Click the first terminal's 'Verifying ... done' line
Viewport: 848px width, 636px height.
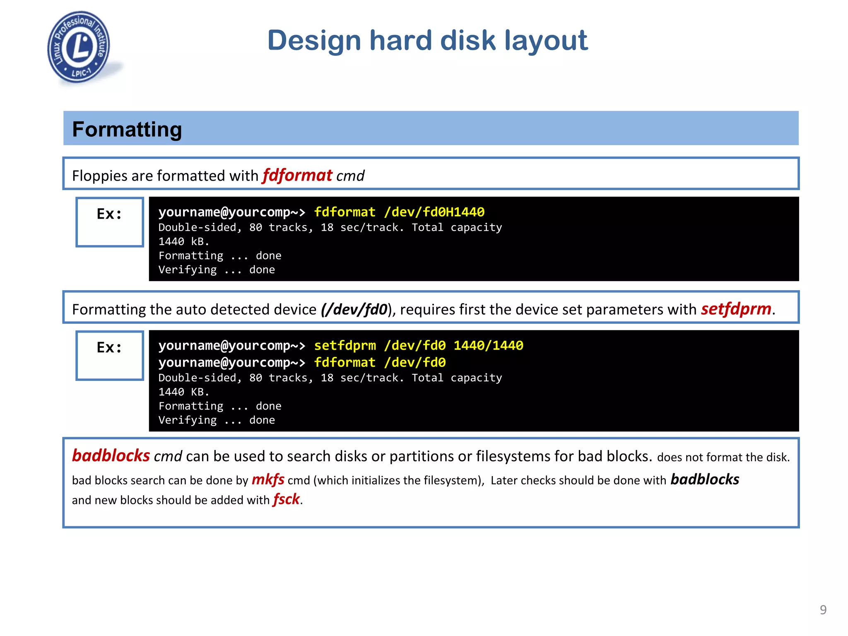[217, 270]
